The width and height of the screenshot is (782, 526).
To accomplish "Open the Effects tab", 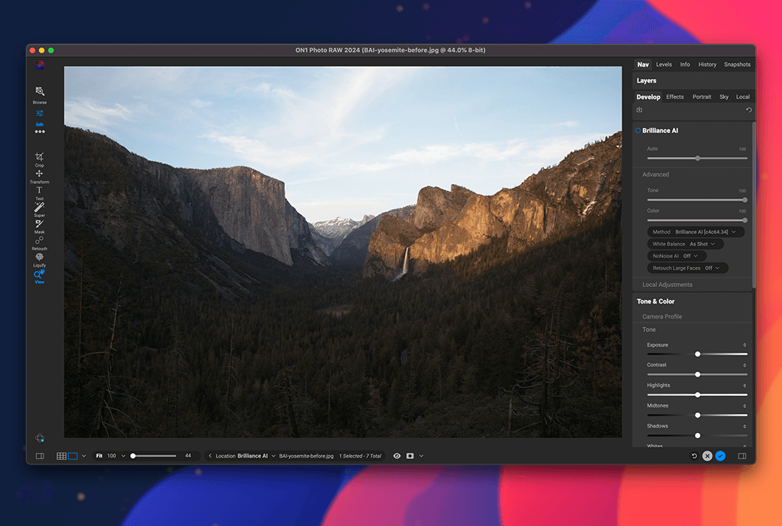I will pyautogui.click(x=674, y=97).
